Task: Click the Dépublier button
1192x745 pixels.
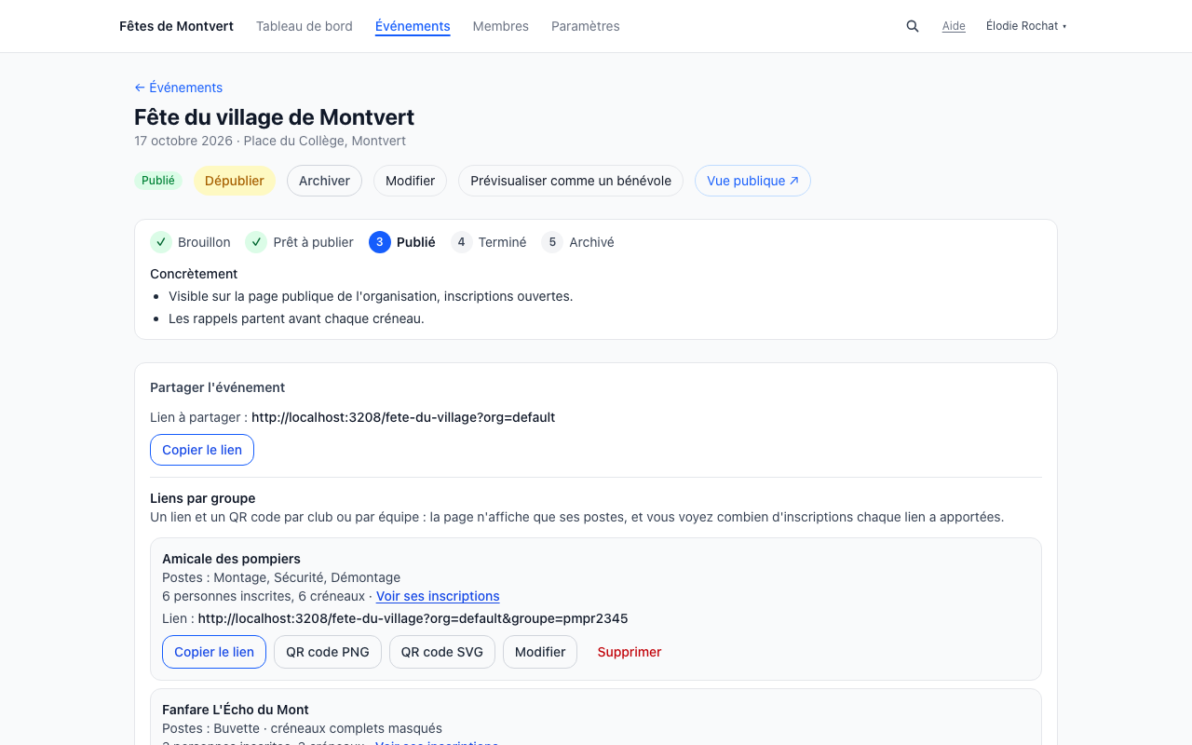Action: [x=235, y=181]
